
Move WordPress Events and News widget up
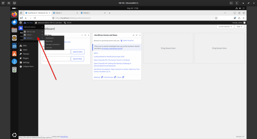click(x=134, y=35)
